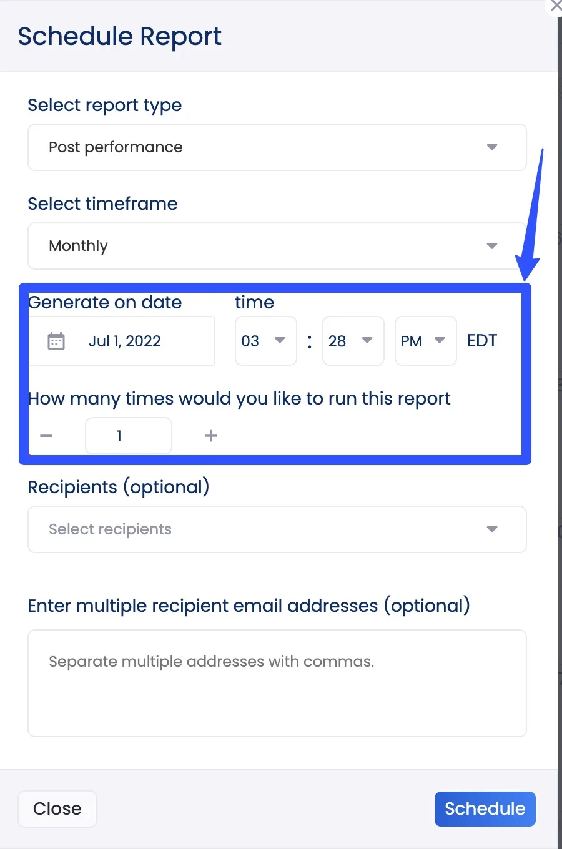Image resolution: width=562 pixels, height=849 pixels.
Task: Close the dialog with the X icon
Action: coord(555,6)
